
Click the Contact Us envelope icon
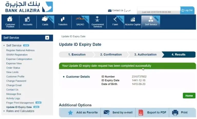pos(110,10)
